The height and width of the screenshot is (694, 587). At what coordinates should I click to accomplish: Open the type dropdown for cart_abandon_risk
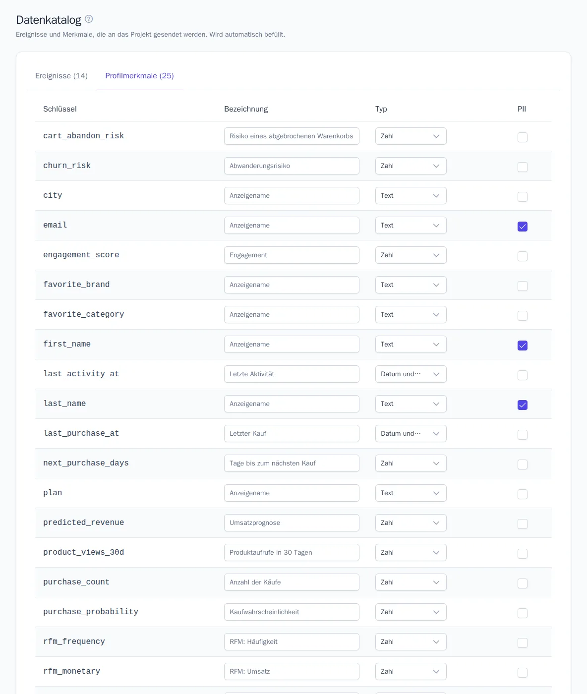click(411, 136)
